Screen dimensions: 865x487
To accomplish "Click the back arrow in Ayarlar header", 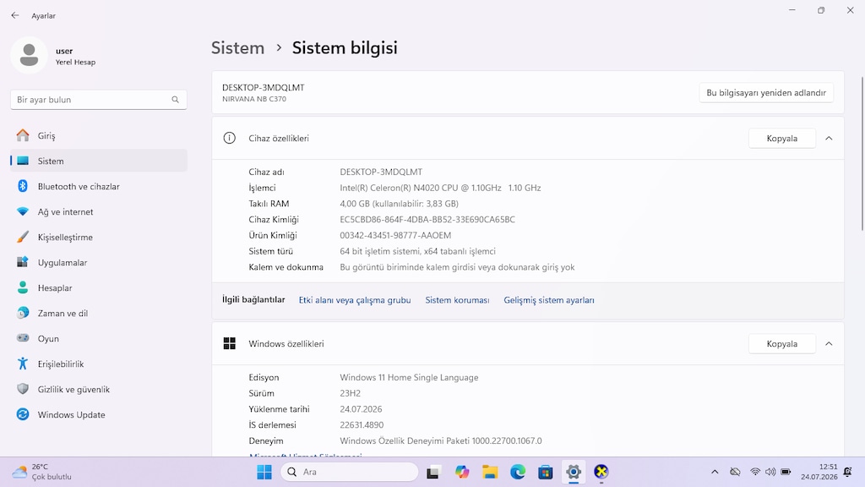I will pyautogui.click(x=15, y=15).
